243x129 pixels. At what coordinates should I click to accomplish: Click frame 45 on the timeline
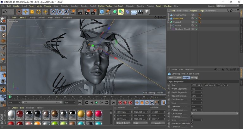[x=81, y=97]
